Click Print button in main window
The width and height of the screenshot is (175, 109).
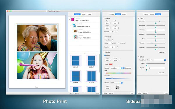click(98, 93)
